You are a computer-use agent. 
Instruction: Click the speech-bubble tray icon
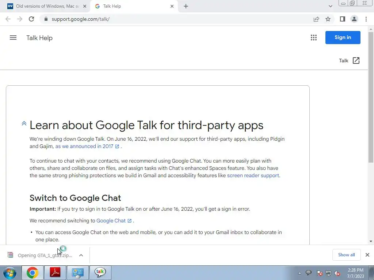click(x=309, y=273)
